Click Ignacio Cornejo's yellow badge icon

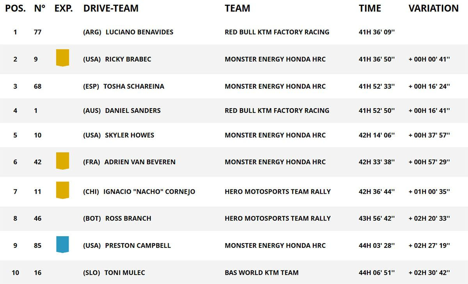pos(62,190)
